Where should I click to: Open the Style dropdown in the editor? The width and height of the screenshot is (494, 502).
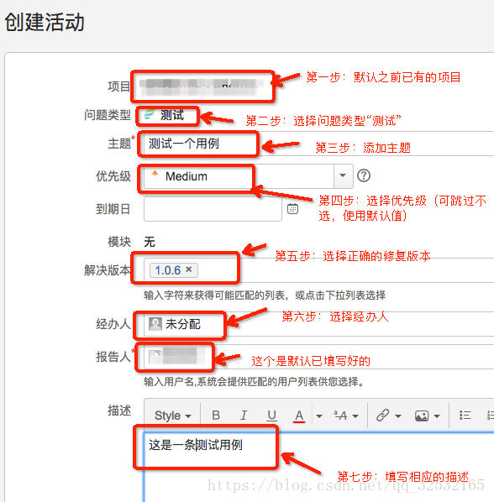(x=173, y=416)
